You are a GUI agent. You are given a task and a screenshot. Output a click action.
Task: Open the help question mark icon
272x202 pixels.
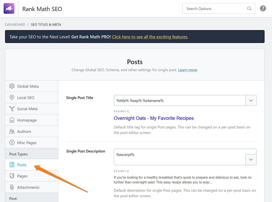(263, 8)
